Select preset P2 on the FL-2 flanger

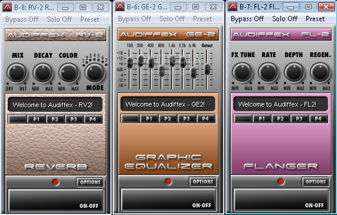click(x=280, y=118)
